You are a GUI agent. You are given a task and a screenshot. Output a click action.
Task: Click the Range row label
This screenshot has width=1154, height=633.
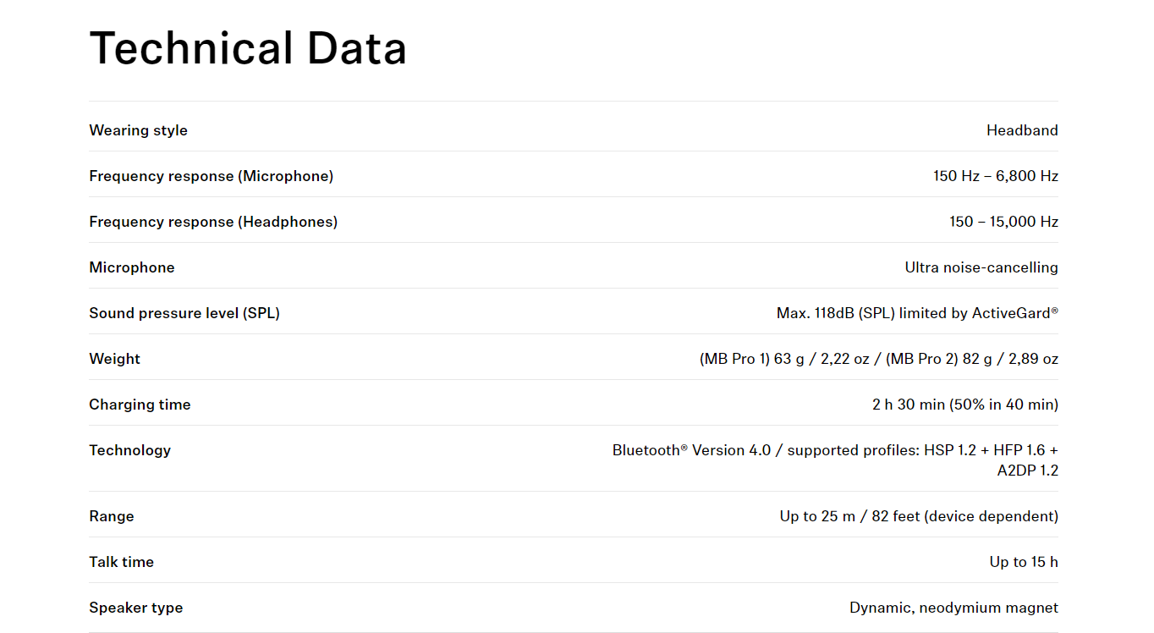point(112,516)
